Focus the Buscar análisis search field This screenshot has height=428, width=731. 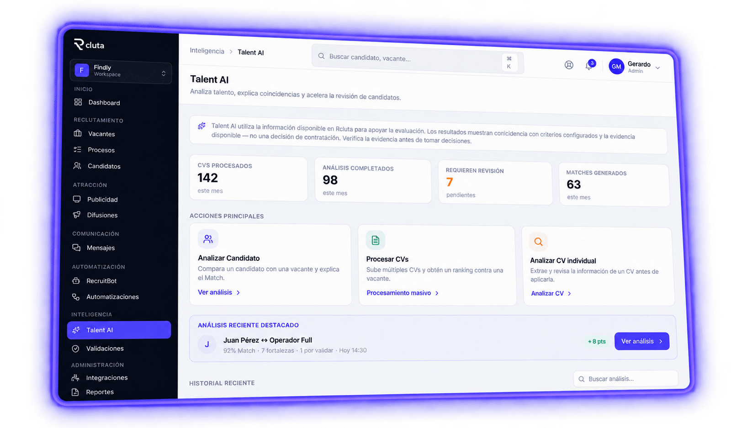tap(625, 379)
